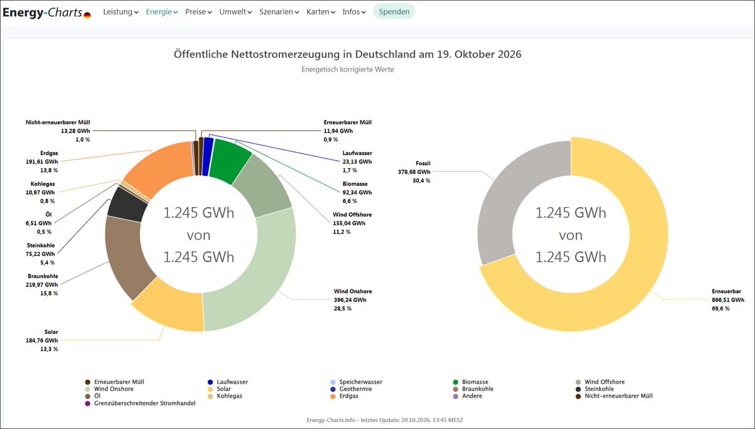The height and width of the screenshot is (429, 755).
Task: Toggle the Speicherwasser legend entry
Action: click(356, 382)
